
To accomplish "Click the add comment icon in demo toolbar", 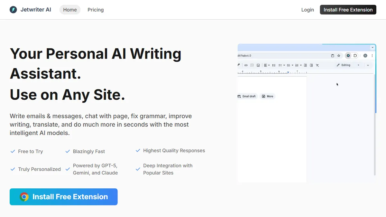I will tap(252, 65).
